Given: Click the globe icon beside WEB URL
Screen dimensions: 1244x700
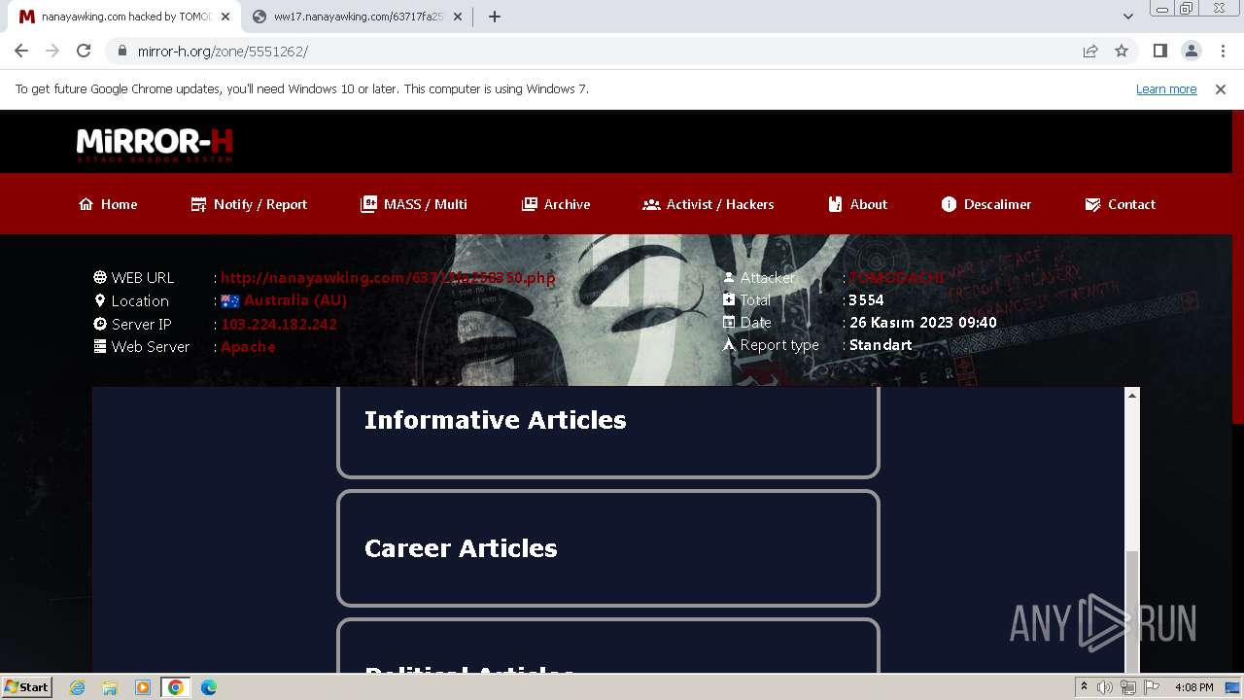Looking at the screenshot, I should [x=100, y=277].
